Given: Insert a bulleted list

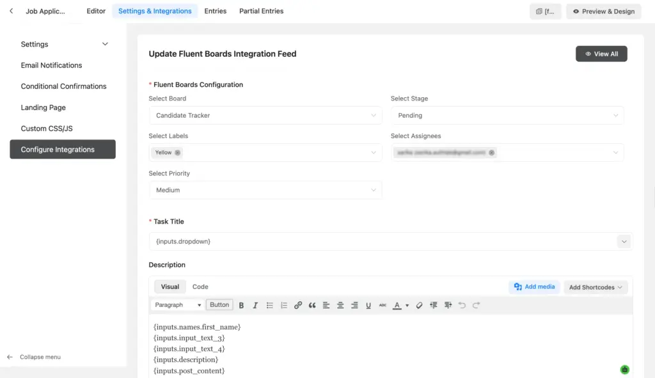Looking at the screenshot, I should point(269,305).
